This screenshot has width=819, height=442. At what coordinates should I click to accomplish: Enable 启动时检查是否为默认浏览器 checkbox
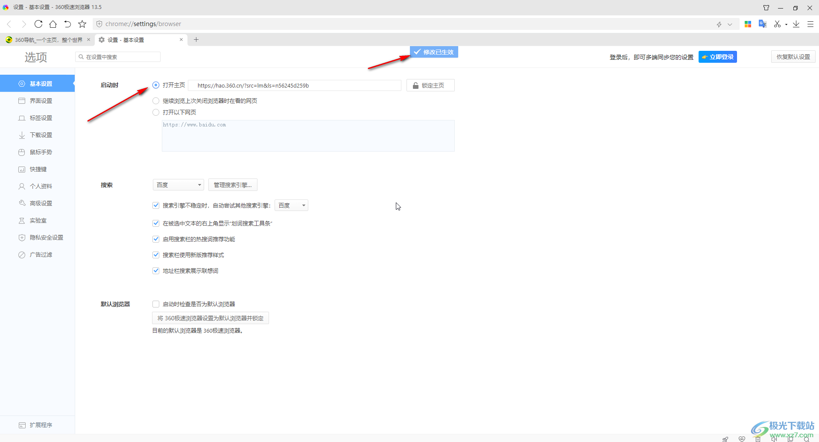click(x=156, y=304)
